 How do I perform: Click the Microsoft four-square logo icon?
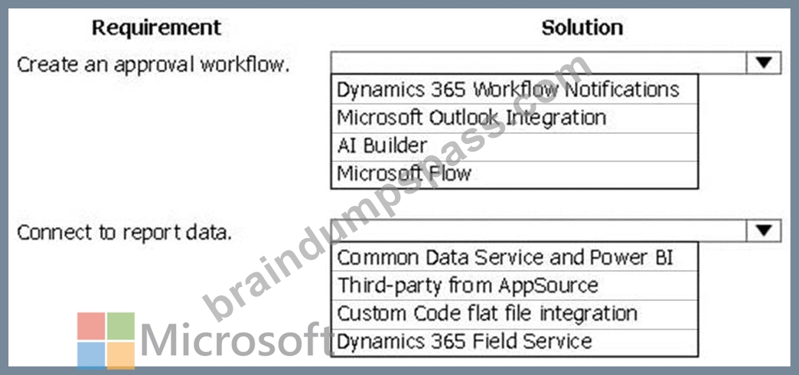point(106,341)
